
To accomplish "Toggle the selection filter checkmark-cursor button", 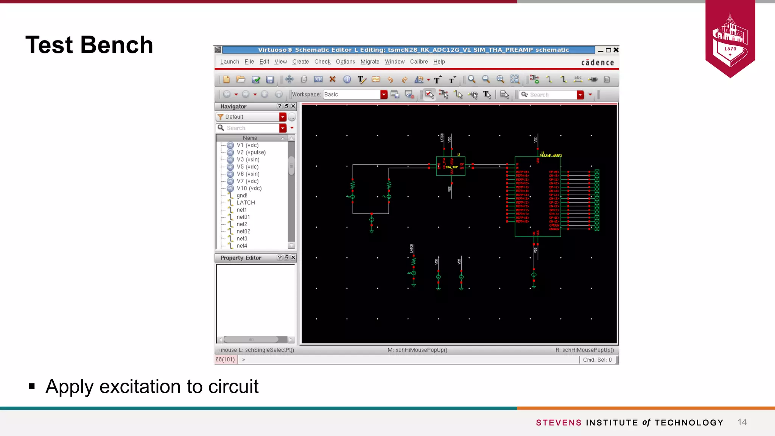I will (x=429, y=95).
